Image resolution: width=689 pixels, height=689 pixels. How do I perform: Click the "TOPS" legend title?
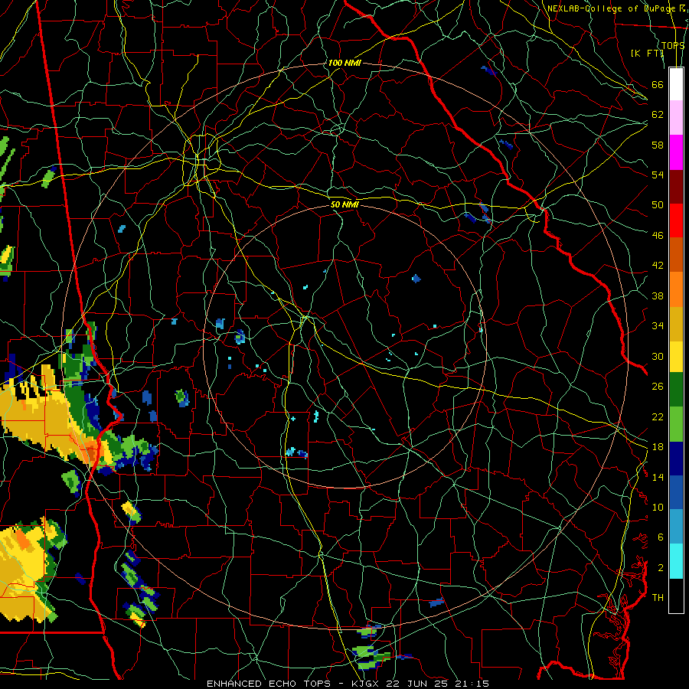(x=673, y=45)
